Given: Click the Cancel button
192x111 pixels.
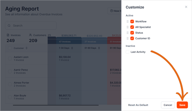Looking at the screenshot, I should (168, 105).
